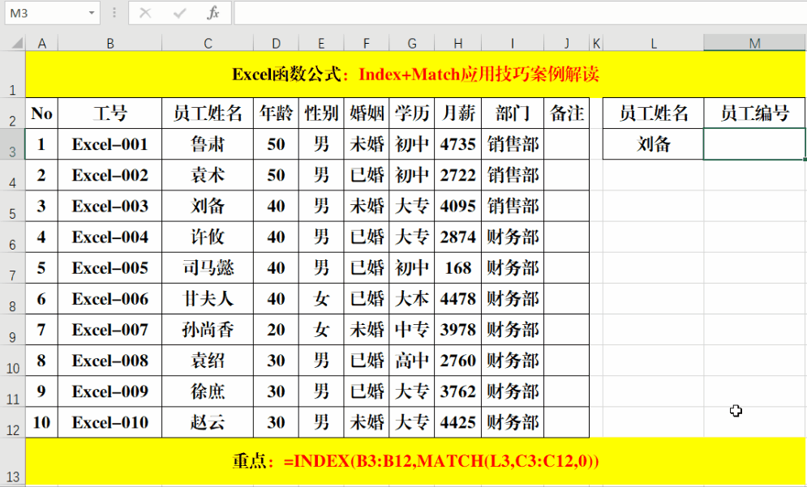Click the formula note cell '重点：=INDEX(...'
The height and width of the screenshot is (487, 807).
pyautogui.click(x=415, y=461)
